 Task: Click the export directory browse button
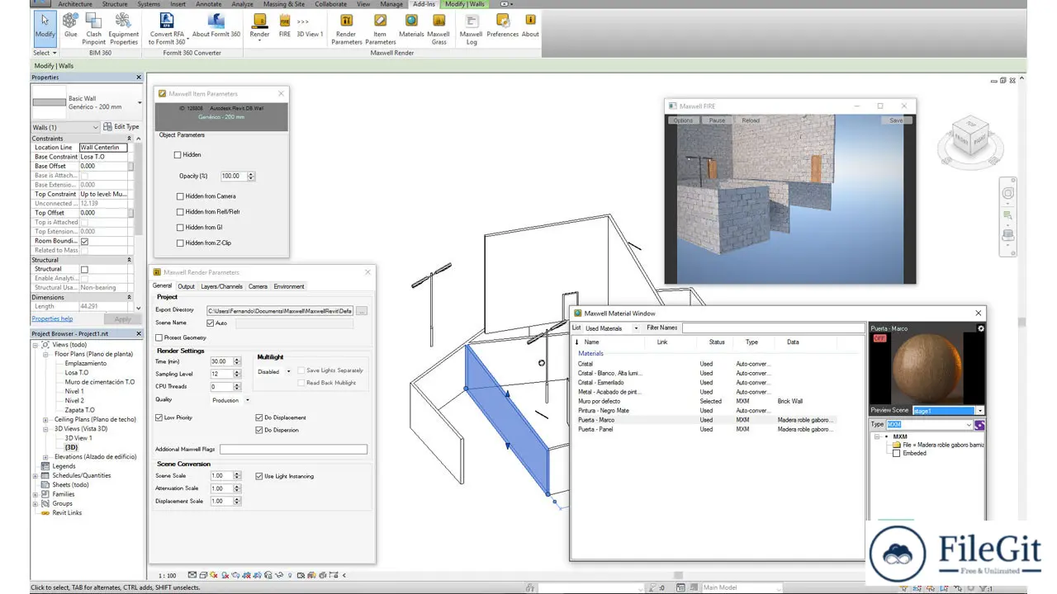pos(361,311)
